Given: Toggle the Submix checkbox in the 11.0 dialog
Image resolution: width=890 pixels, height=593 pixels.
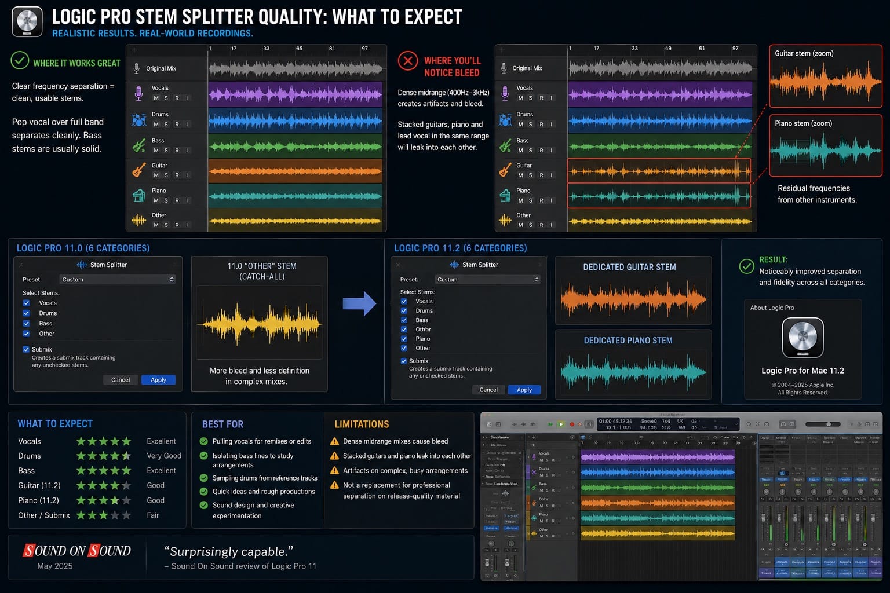Looking at the screenshot, I should (26, 349).
